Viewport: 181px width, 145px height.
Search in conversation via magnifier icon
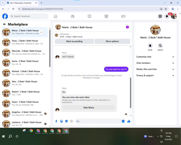160,46
